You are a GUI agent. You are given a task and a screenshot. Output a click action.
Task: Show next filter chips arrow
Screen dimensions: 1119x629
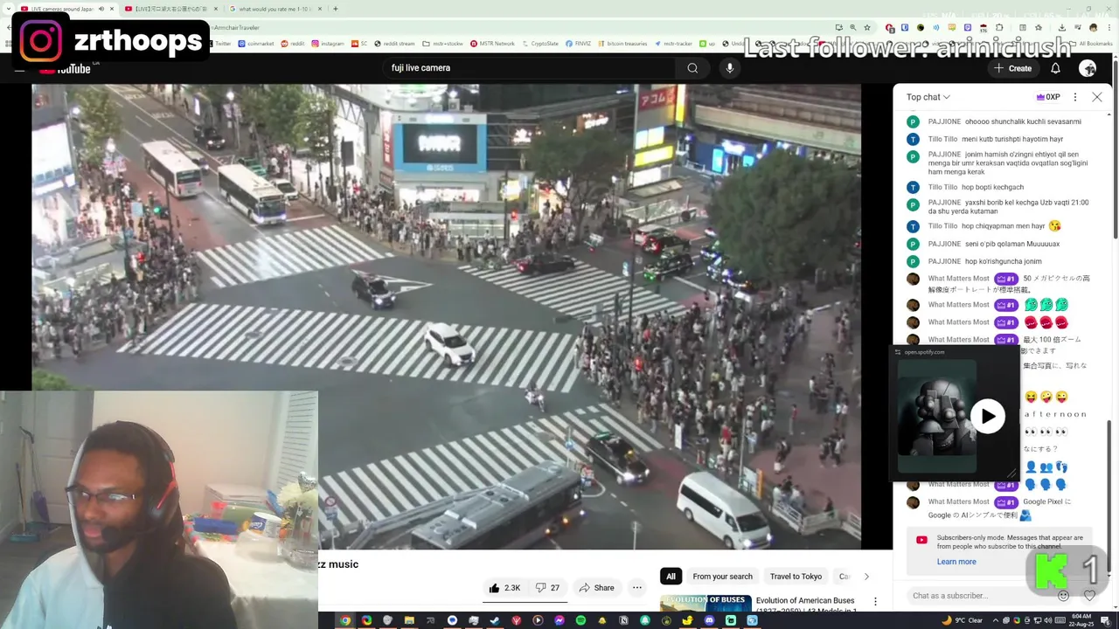coord(866,577)
